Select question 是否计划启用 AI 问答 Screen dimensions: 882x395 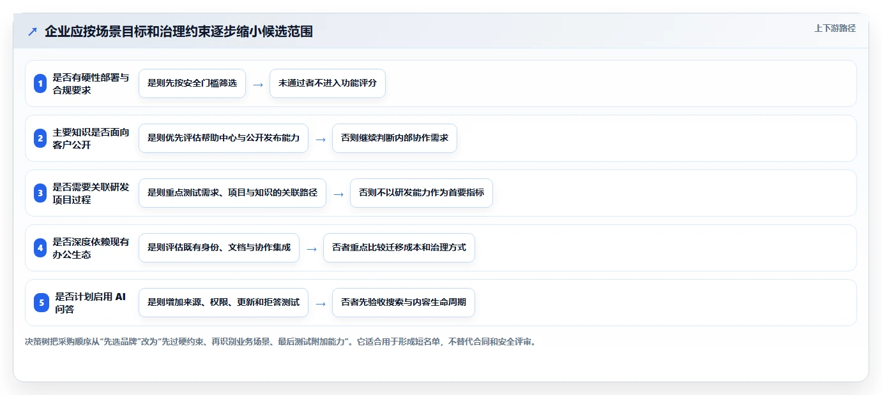91,303
